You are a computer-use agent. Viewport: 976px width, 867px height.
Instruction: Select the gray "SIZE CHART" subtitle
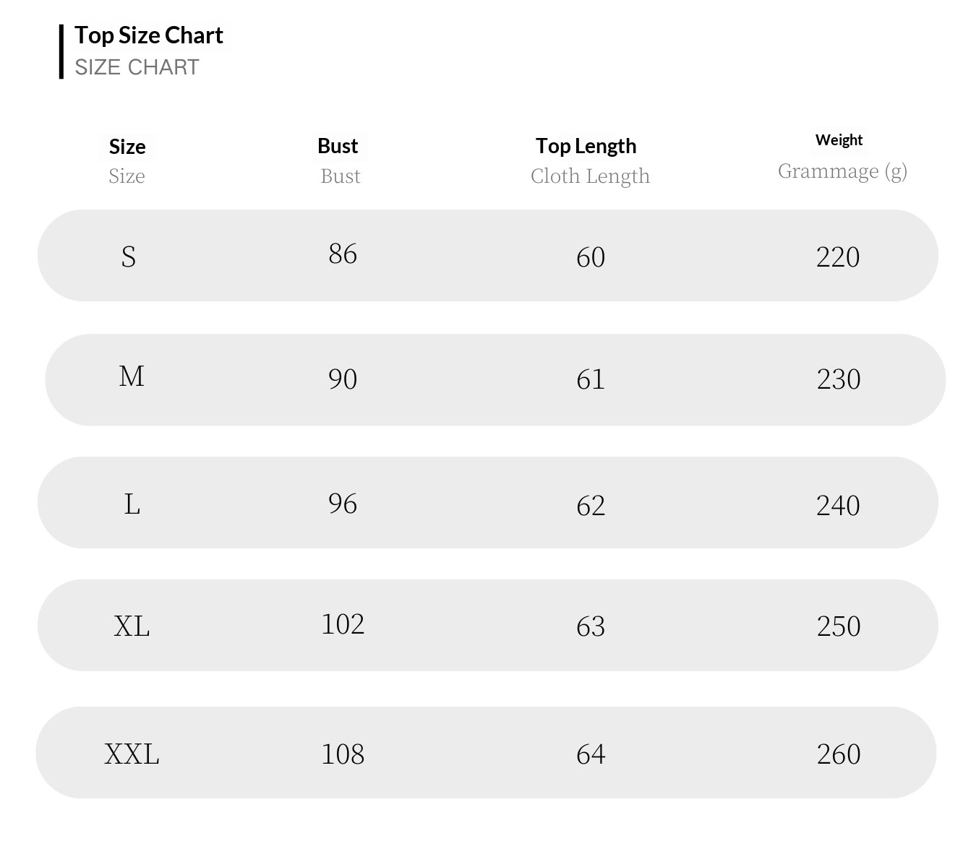tap(137, 67)
